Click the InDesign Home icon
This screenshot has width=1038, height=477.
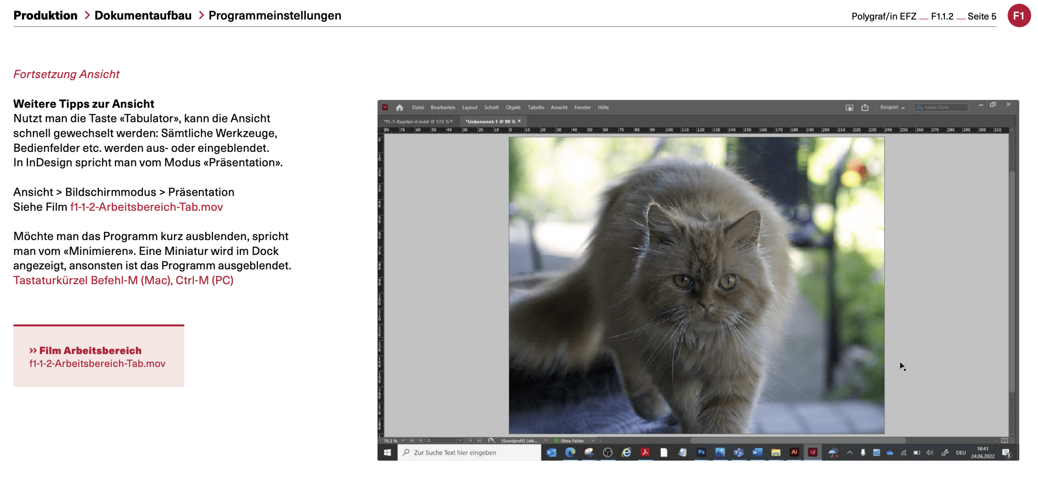[399, 107]
